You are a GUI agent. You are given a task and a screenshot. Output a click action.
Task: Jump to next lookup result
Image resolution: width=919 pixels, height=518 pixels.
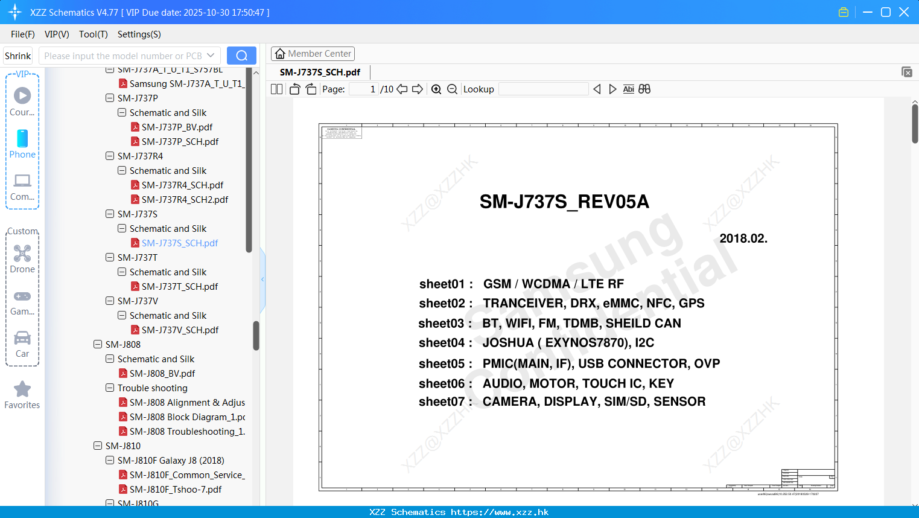point(612,89)
